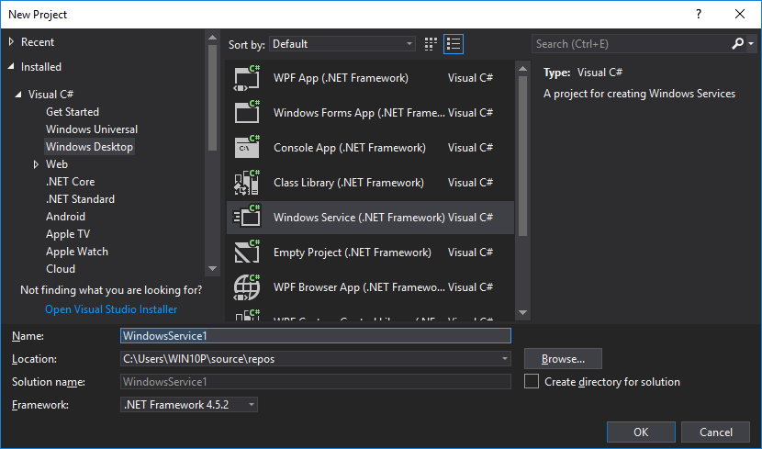Image resolution: width=762 pixels, height=449 pixels.
Task: Select the WPF App template icon
Action: (247, 78)
